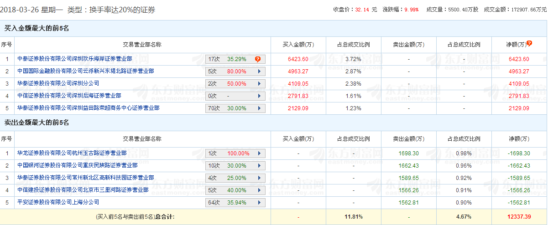This screenshot has width=548, height=225.
Task: Expand the 4次 25.00% stats arrow
Action: 259,178
